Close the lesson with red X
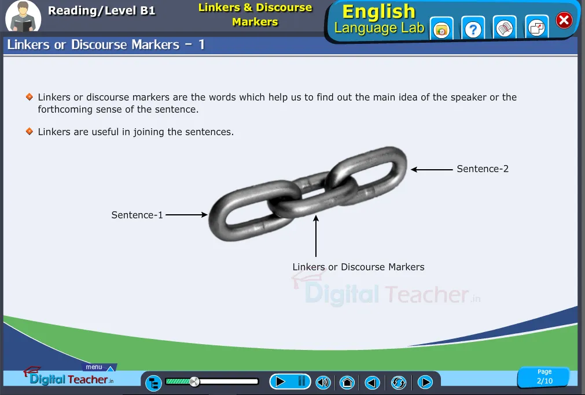The width and height of the screenshot is (585, 395). (x=564, y=20)
